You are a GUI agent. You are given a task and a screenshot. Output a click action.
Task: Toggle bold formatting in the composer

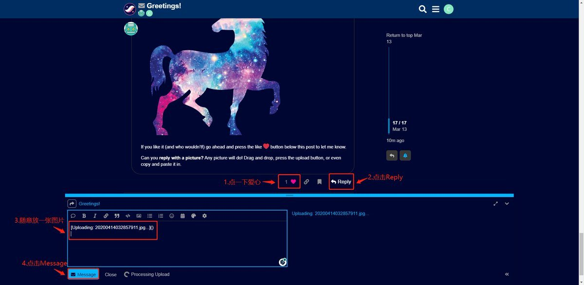(84, 216)
